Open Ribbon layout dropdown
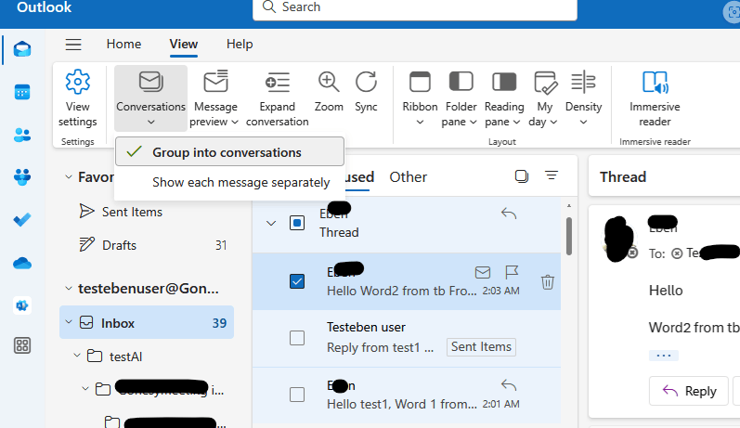This screenshot has height=428, width=740. tap(420, 98)
